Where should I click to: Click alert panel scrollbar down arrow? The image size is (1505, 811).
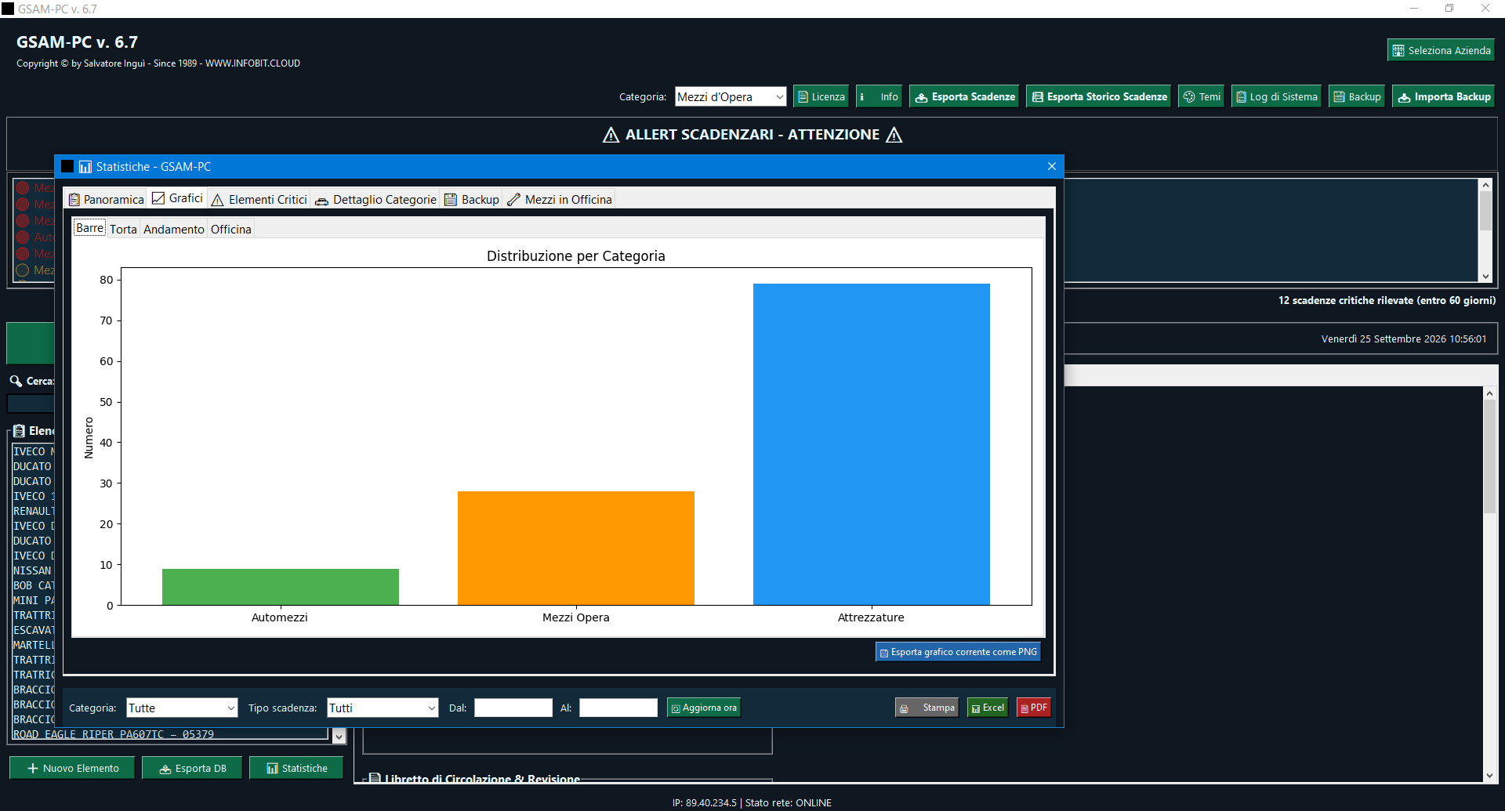pos(1485,276)
